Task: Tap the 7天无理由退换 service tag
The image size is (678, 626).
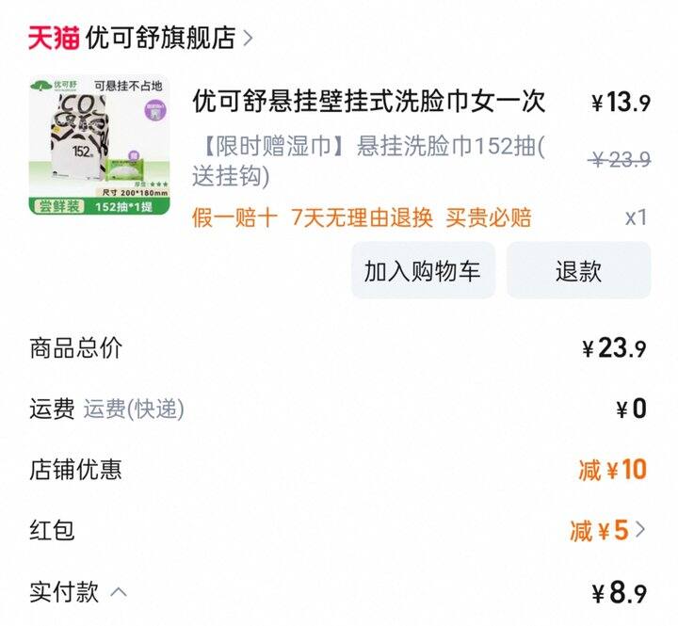Action: [x=362, y=217]
